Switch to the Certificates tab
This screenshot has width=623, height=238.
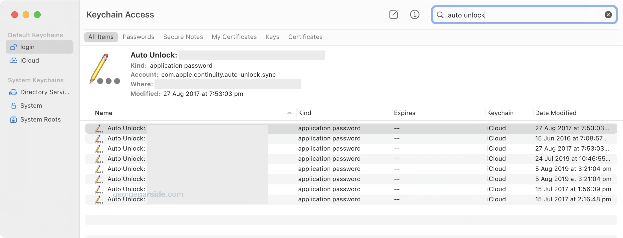305,37
